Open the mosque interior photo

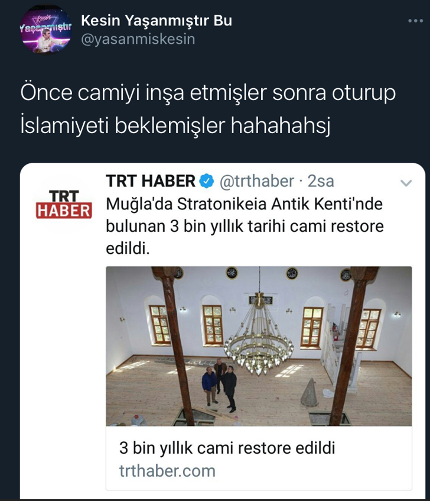259,346
